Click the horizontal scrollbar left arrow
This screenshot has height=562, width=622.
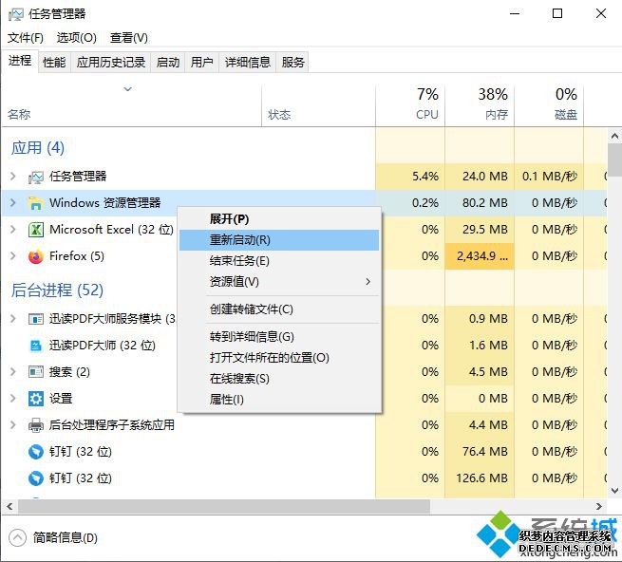coord(9,507)
